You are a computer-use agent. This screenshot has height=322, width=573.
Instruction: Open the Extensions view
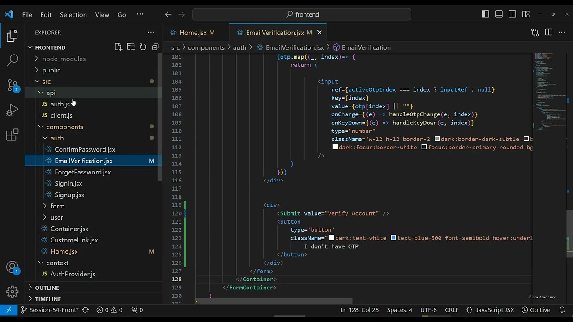13,135
